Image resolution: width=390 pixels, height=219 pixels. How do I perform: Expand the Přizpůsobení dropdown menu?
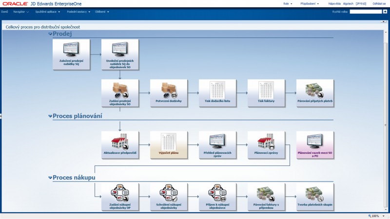point(310,3)
